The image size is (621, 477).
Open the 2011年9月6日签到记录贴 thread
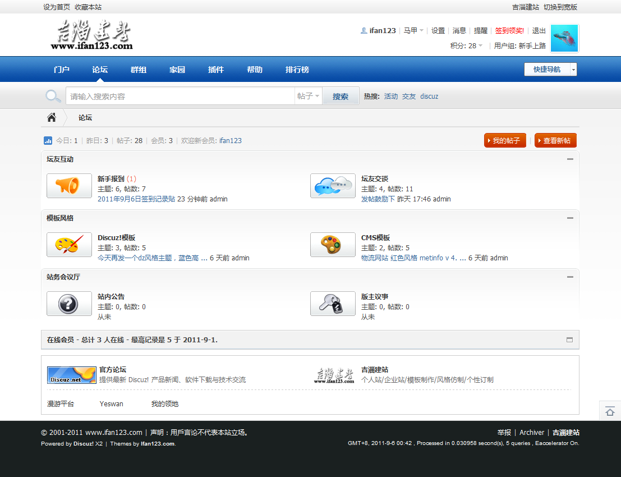click(136, 199)
